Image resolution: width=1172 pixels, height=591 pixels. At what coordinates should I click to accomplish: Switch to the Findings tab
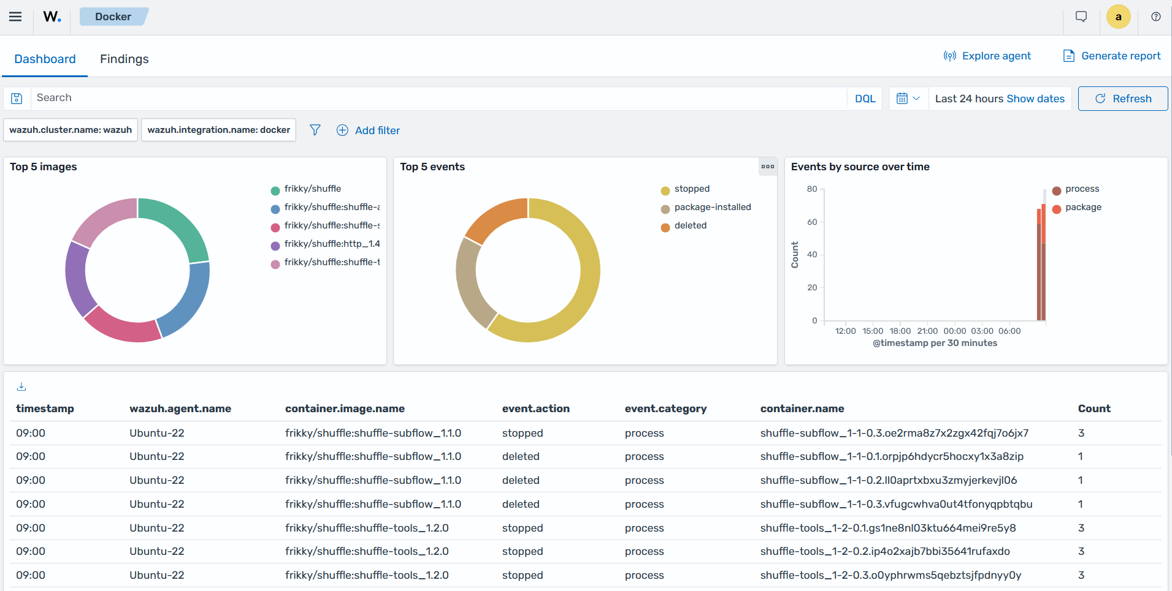point(124,59)
